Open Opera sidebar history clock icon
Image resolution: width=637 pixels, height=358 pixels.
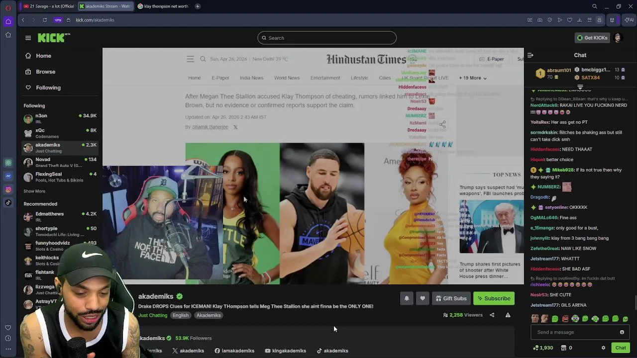tap(8, 339)
